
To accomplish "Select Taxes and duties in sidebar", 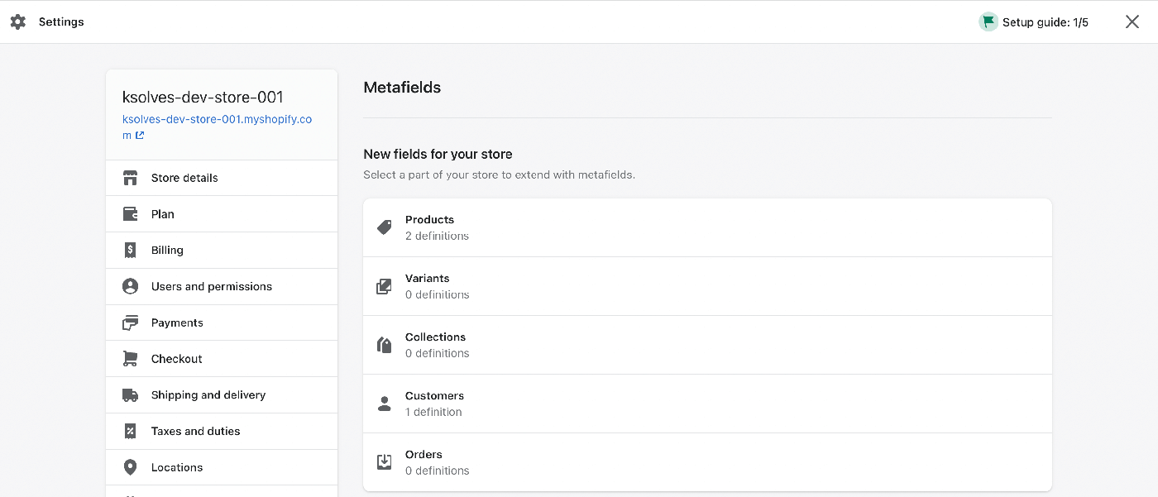I will click(222, 431).
